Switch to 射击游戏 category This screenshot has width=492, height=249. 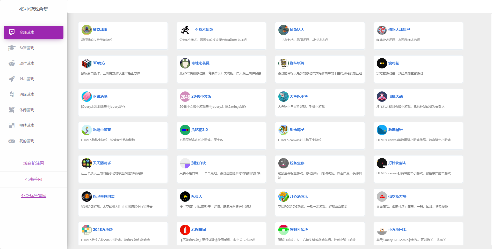coord(27,79)
